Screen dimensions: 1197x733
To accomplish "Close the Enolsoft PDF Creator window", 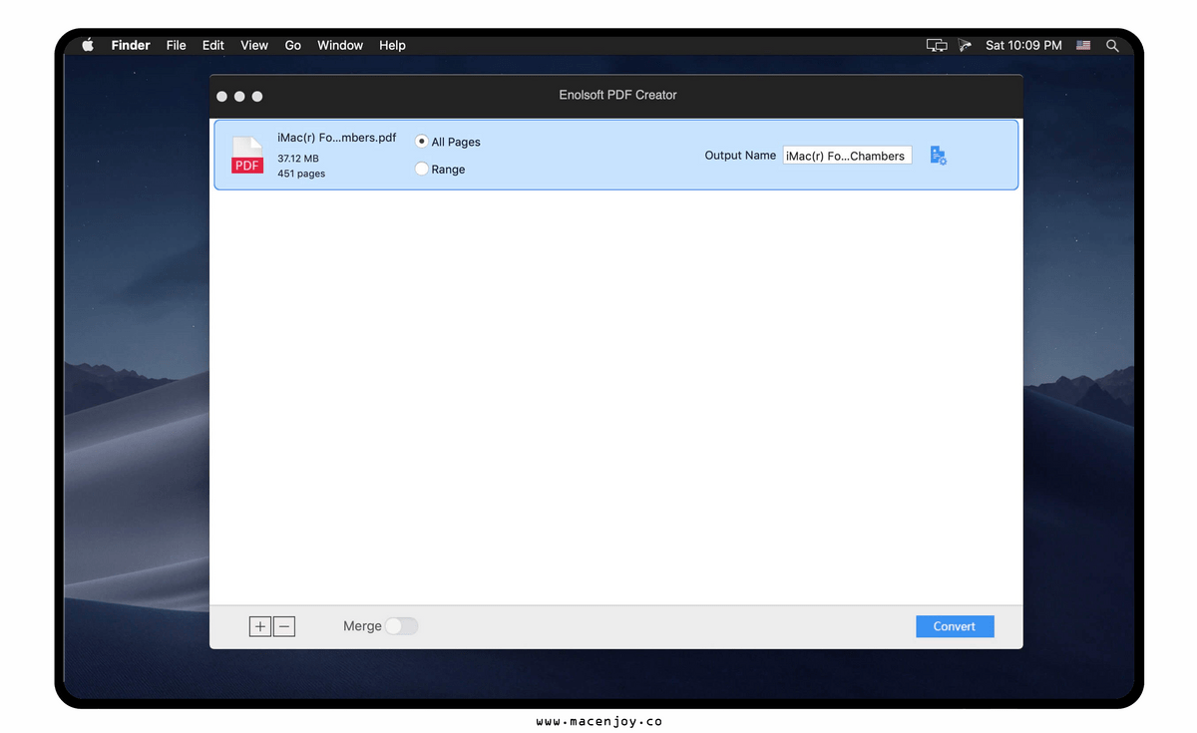I will [x=221, y=96].
